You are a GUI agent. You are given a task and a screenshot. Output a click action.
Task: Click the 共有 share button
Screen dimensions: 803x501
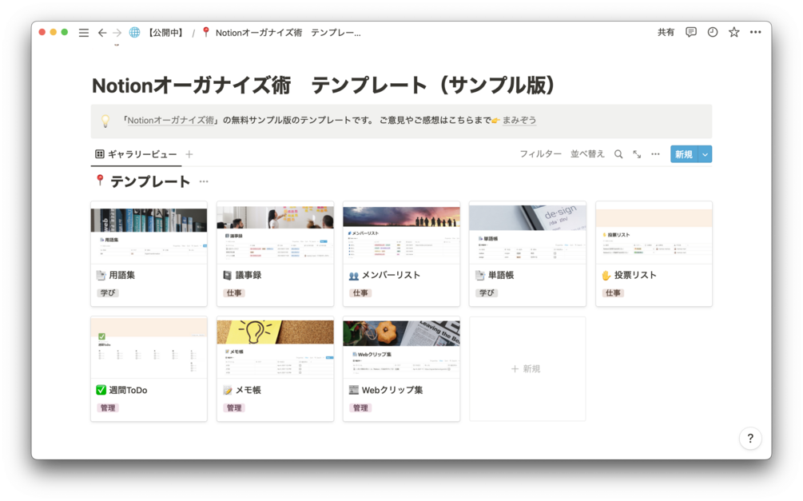[x=666, y=32]
